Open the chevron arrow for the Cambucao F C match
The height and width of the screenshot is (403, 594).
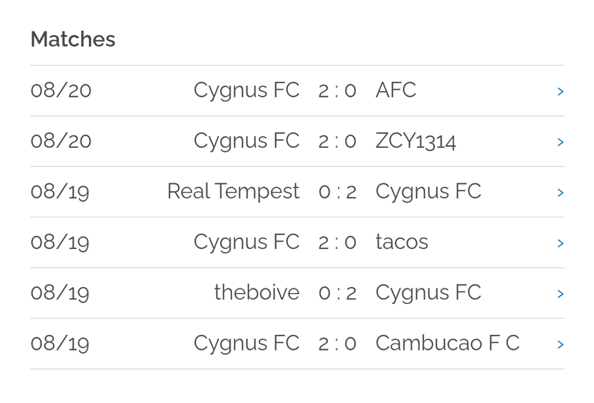[x=560, y=344]
